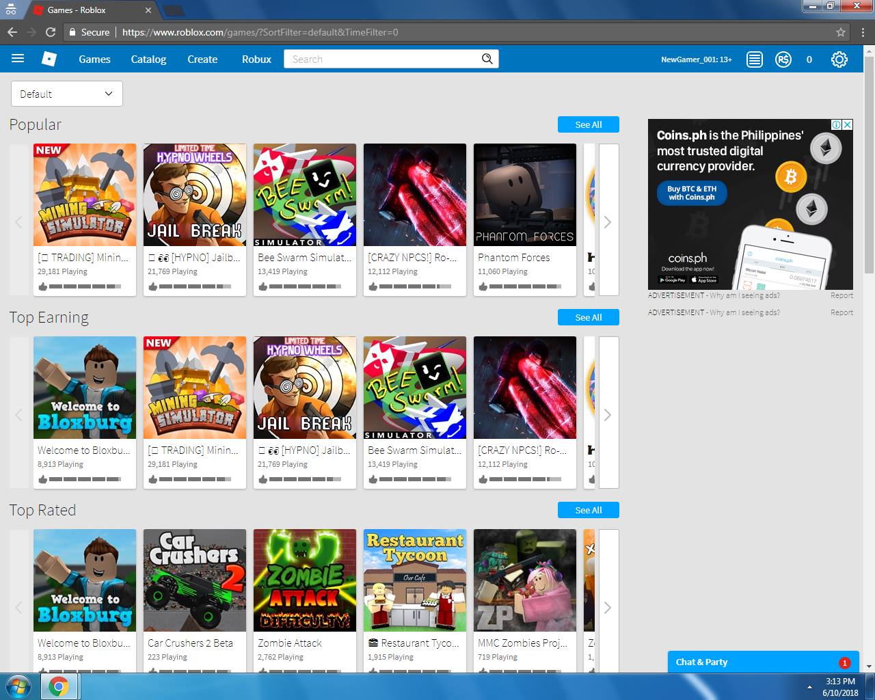
Task: Show previous Top Earning games arrow
Action: (x=19, y=413)
